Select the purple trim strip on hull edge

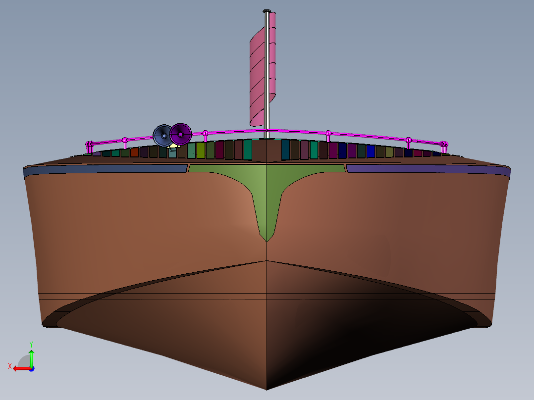coord(428,170)
